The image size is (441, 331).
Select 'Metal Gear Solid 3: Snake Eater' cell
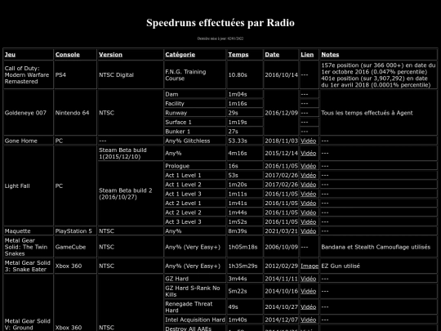point(28,266)
